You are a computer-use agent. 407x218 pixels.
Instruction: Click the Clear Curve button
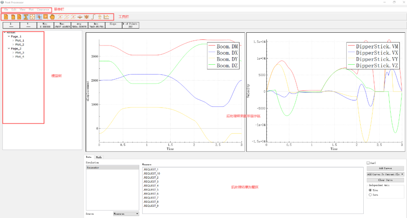pyautogui.click(x=385, y=180)
